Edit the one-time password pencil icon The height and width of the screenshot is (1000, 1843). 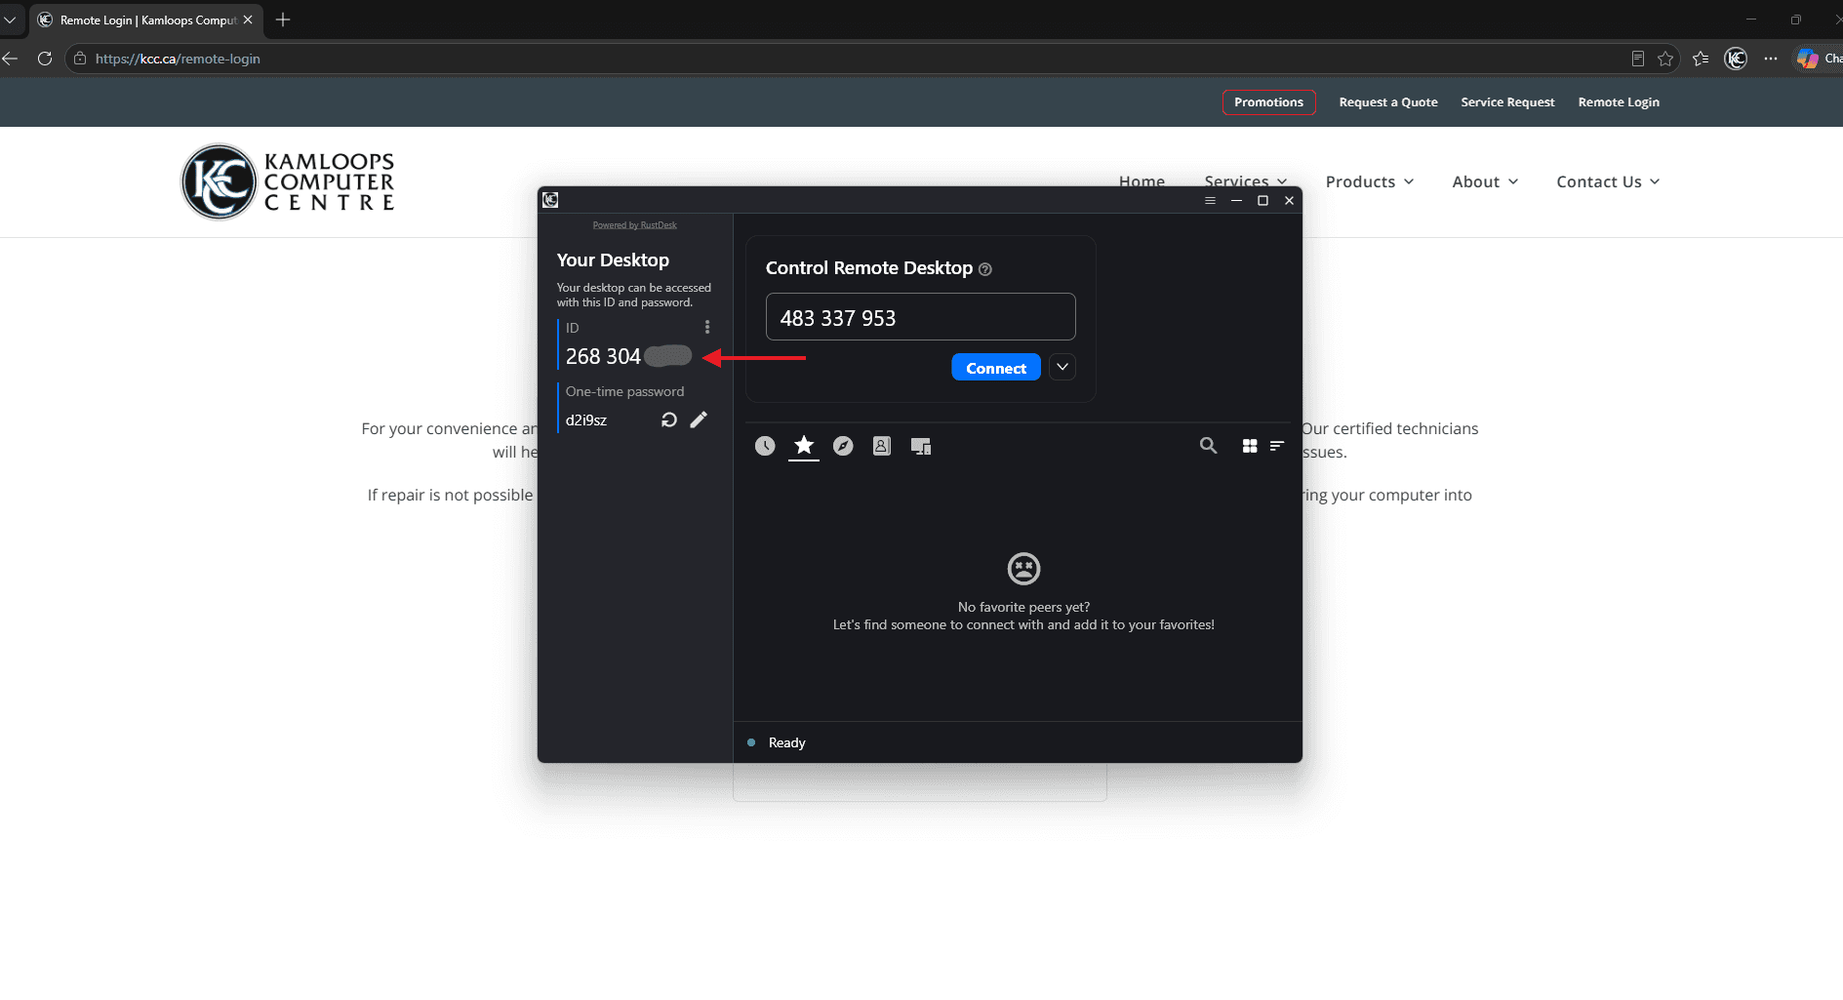pyautogui.click(x=699, y=420)
